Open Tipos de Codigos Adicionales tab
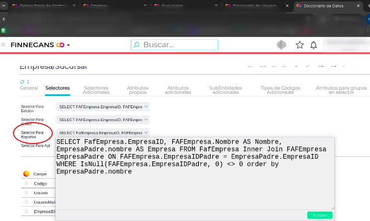370x221 pixels. (x=280, y=90)
